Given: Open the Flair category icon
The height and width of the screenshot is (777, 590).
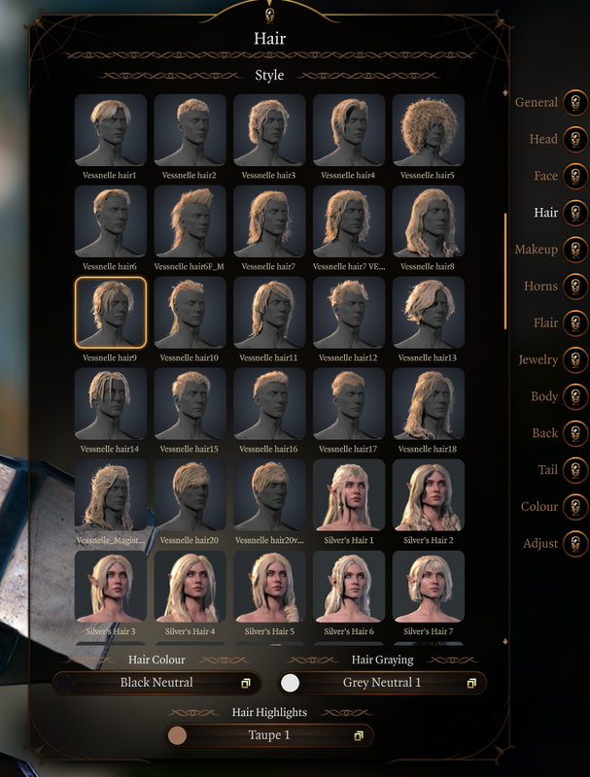Looking at the screenshot, I should (575, 323).
